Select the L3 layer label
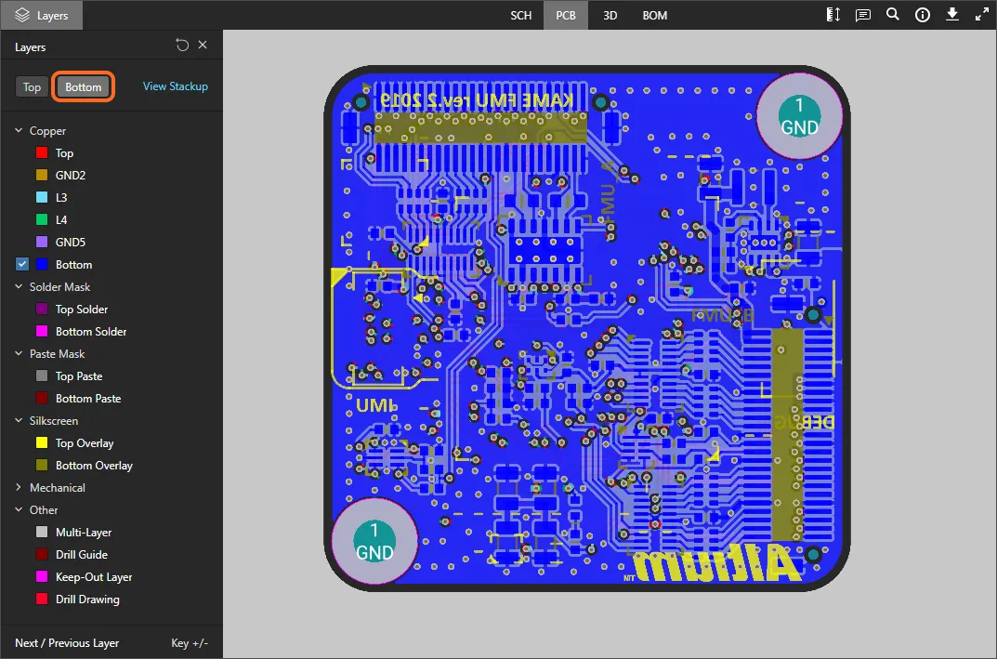The image size is (997, 659). click(61, 197)
